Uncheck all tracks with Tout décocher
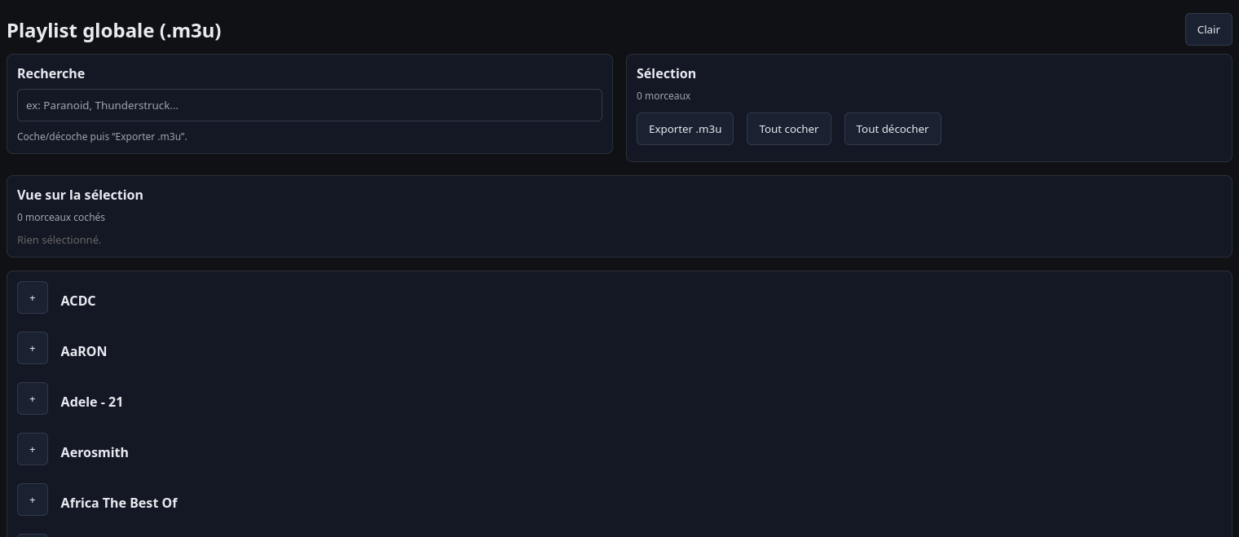Screen dimensions: 1239x537 (x=893, y=129)
